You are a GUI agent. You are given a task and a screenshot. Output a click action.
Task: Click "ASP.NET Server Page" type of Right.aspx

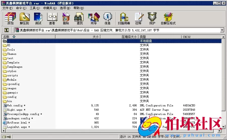154,110
